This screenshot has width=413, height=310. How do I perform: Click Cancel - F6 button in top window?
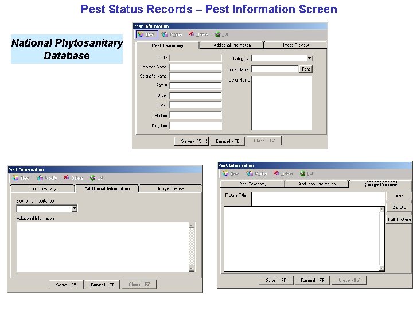(x=227, y=141)
